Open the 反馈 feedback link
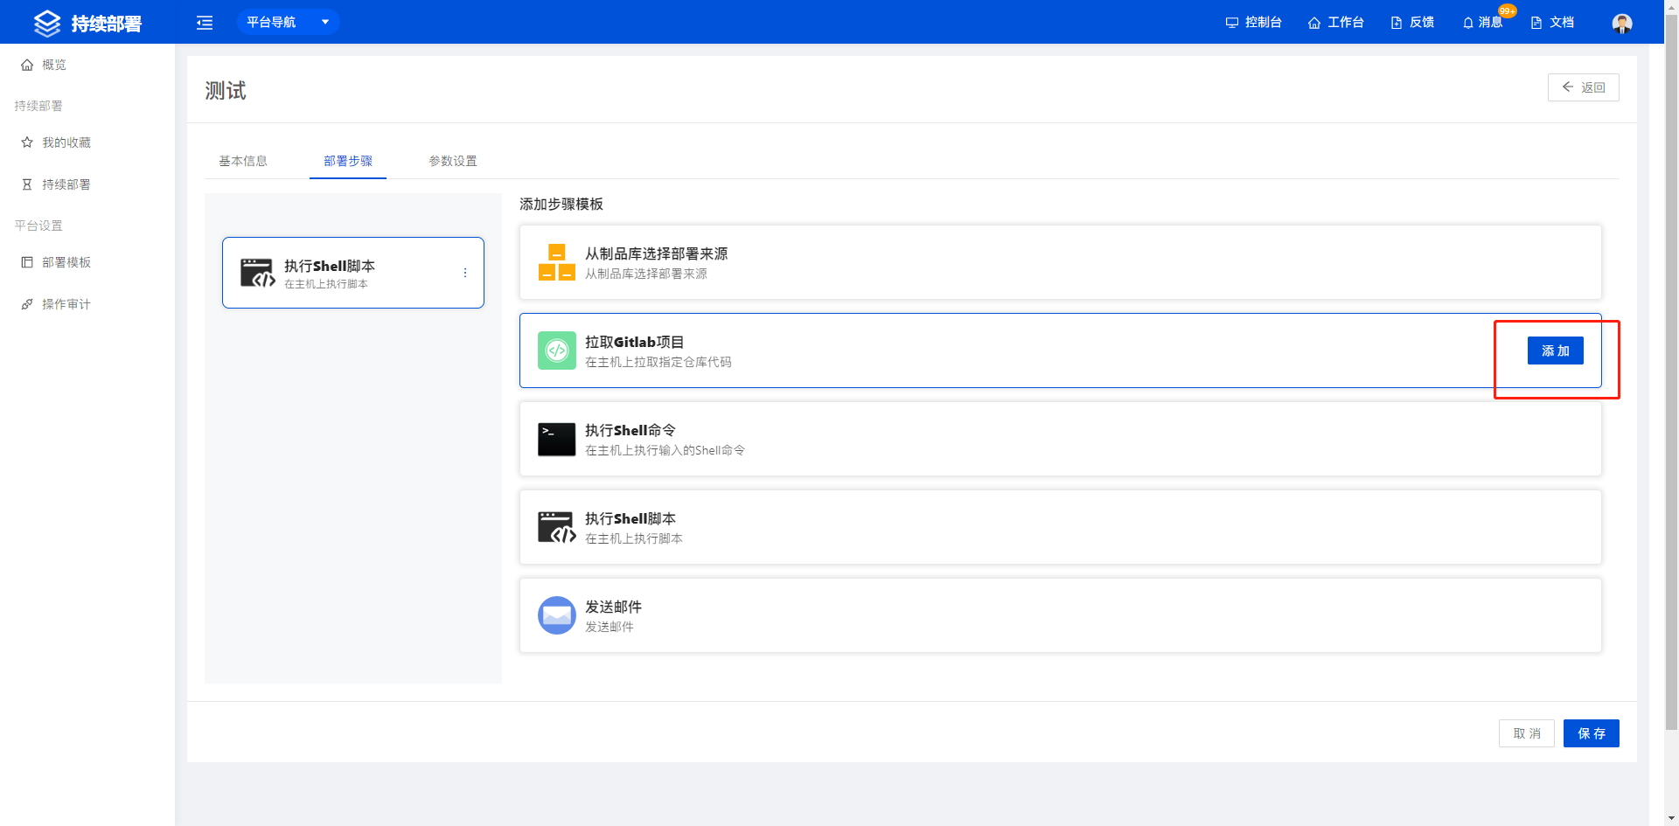 pyautogui.click(x=1412, y=22)
